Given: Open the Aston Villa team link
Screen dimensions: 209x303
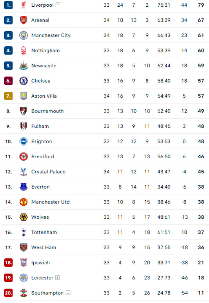Looking at the screenshot, I should tap(44, 96).
